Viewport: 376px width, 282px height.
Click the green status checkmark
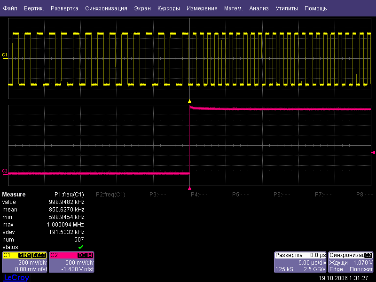point(81,247)
